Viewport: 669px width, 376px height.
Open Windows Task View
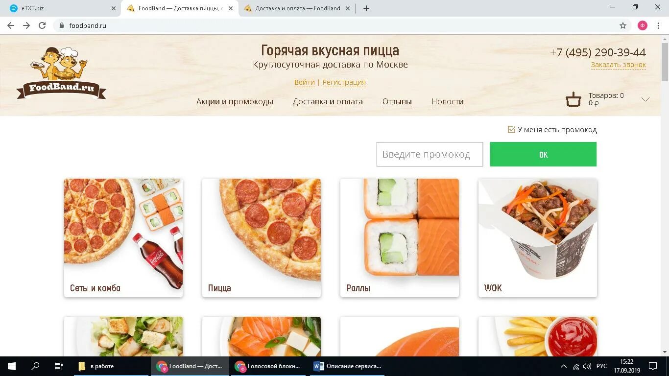pyautogui.click(x=58, y=366)
